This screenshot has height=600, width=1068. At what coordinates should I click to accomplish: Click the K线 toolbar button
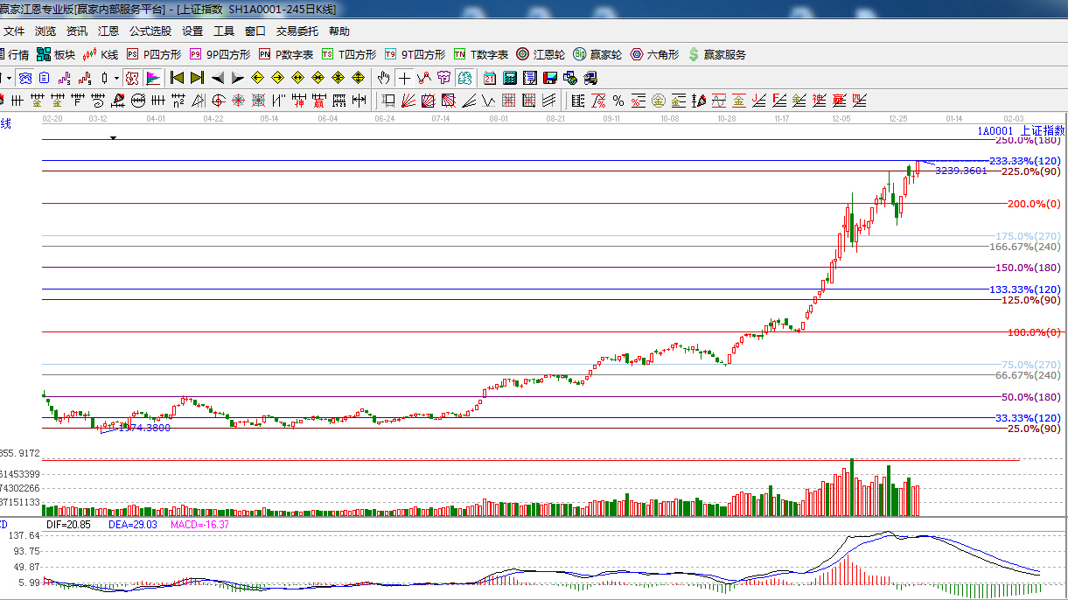(101, 54)
